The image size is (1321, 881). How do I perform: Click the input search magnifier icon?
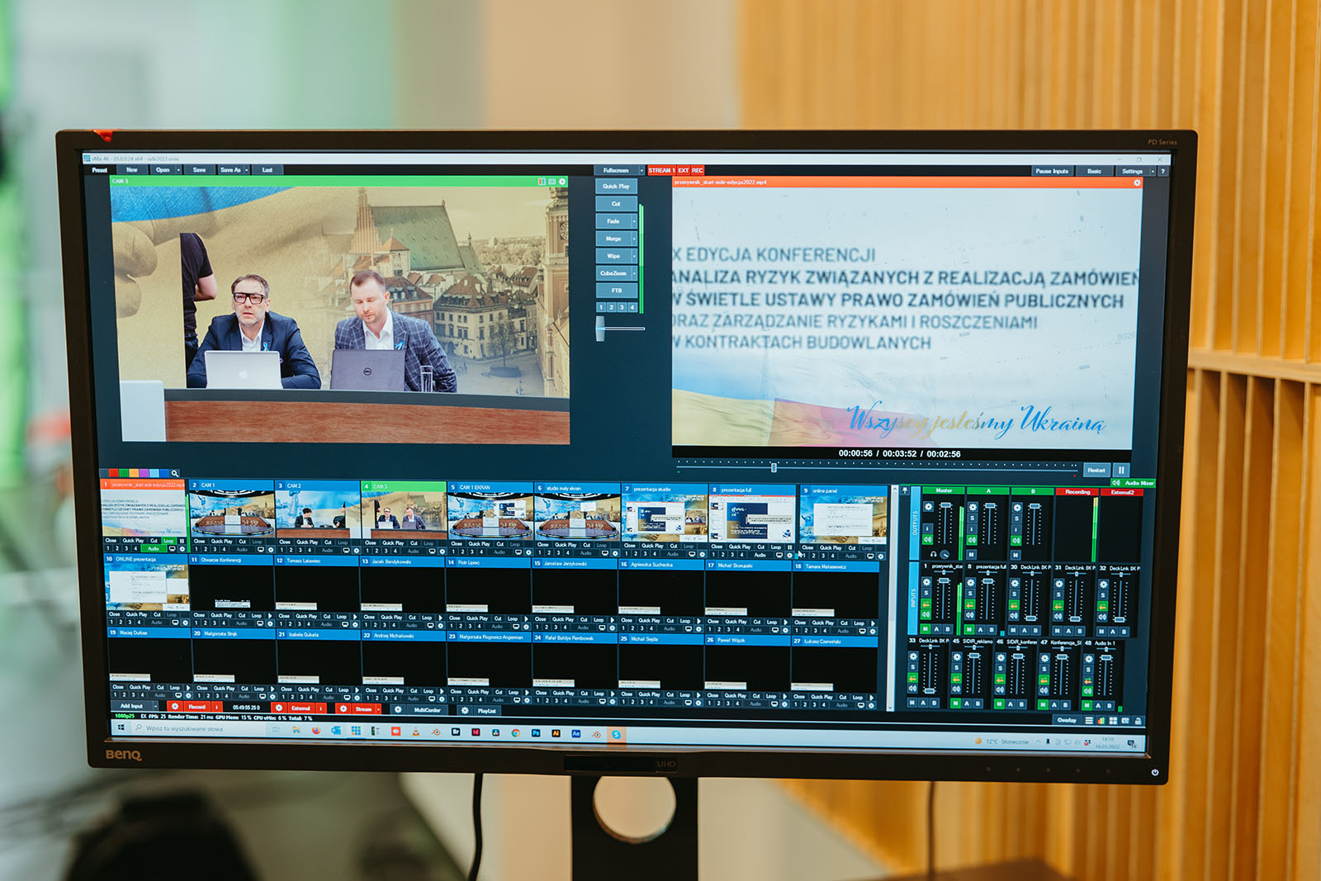click(x=174, y=474)
